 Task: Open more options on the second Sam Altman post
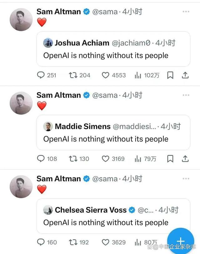tap(186, 95)
